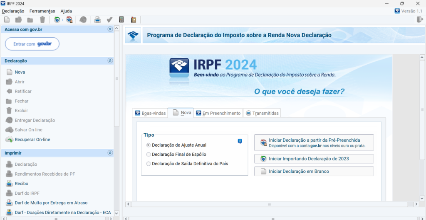Click the Recuperar On-line cloud icon
Image resolution: width=426 pixels, height=220 pixels.
click(x=9, y=139)
